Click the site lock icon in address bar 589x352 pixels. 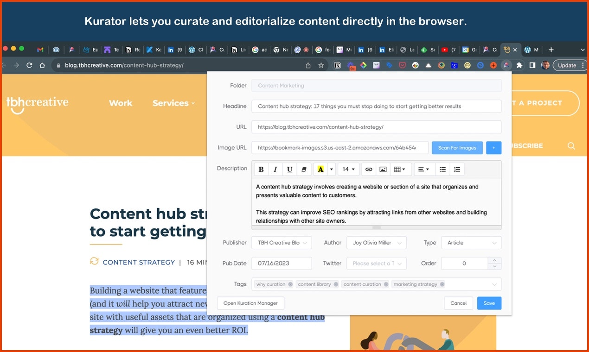58,65
